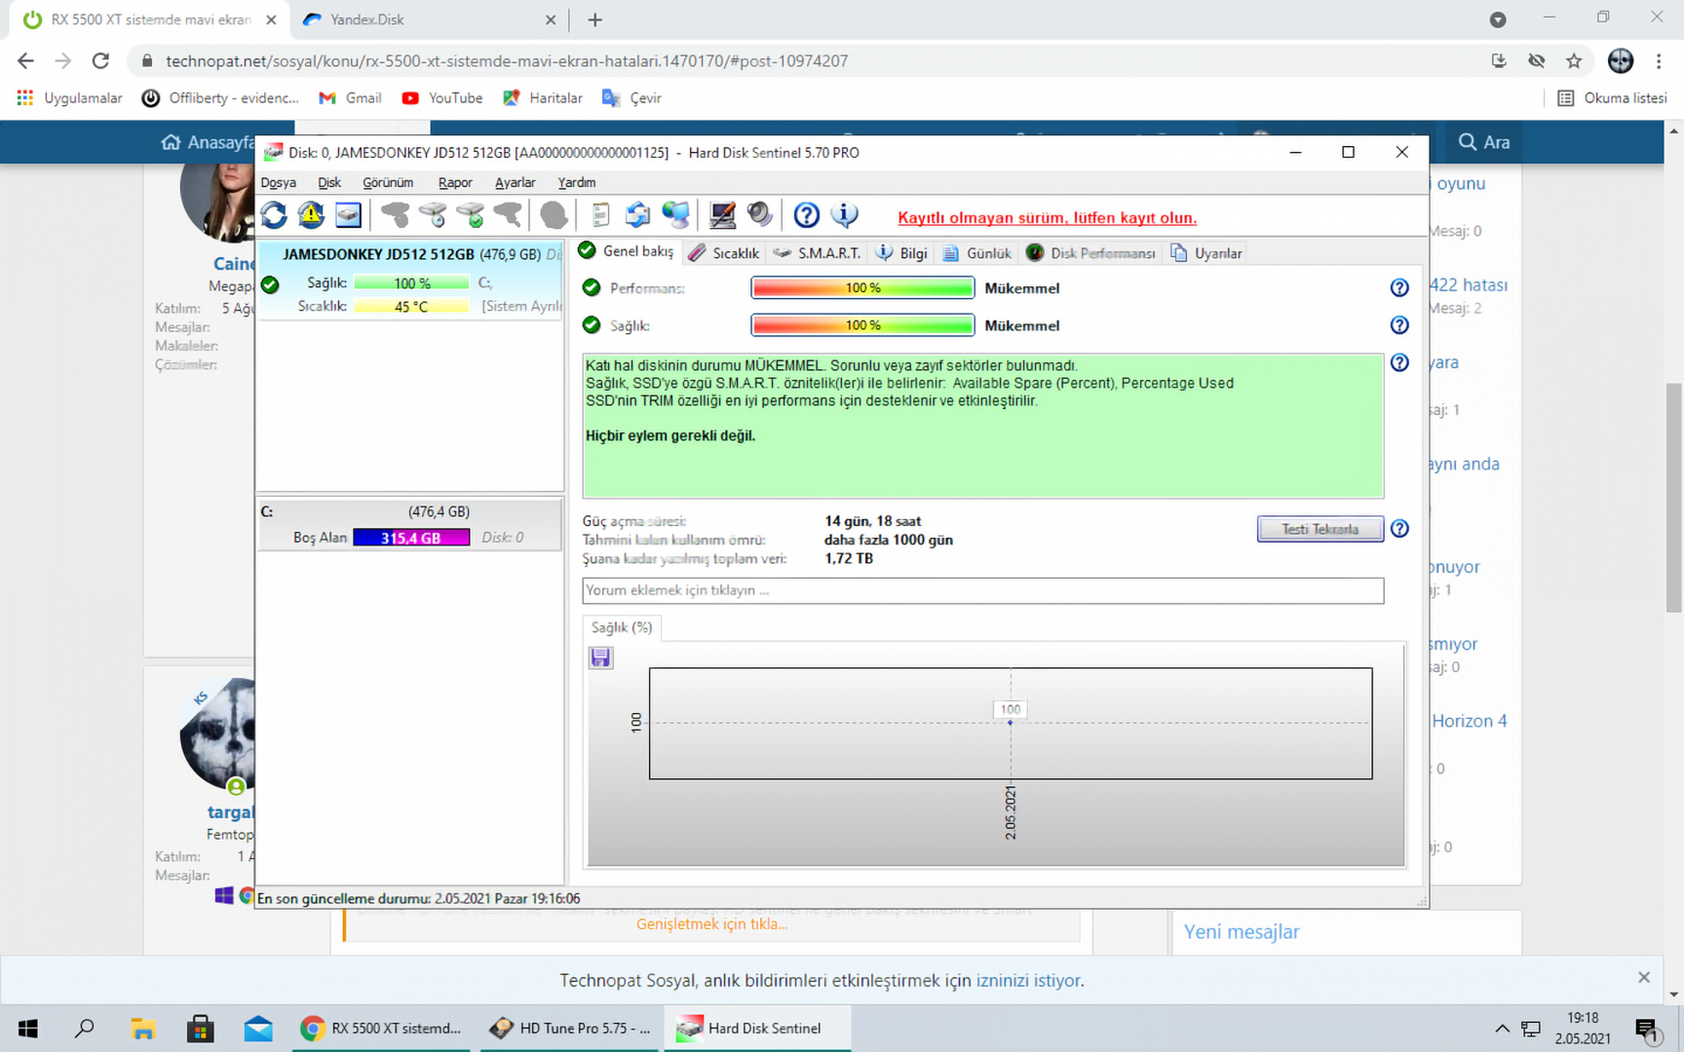Click the speaker sound icon in Sentinel toolbar
The image size is (1684, 1052).
pos(759,215)
